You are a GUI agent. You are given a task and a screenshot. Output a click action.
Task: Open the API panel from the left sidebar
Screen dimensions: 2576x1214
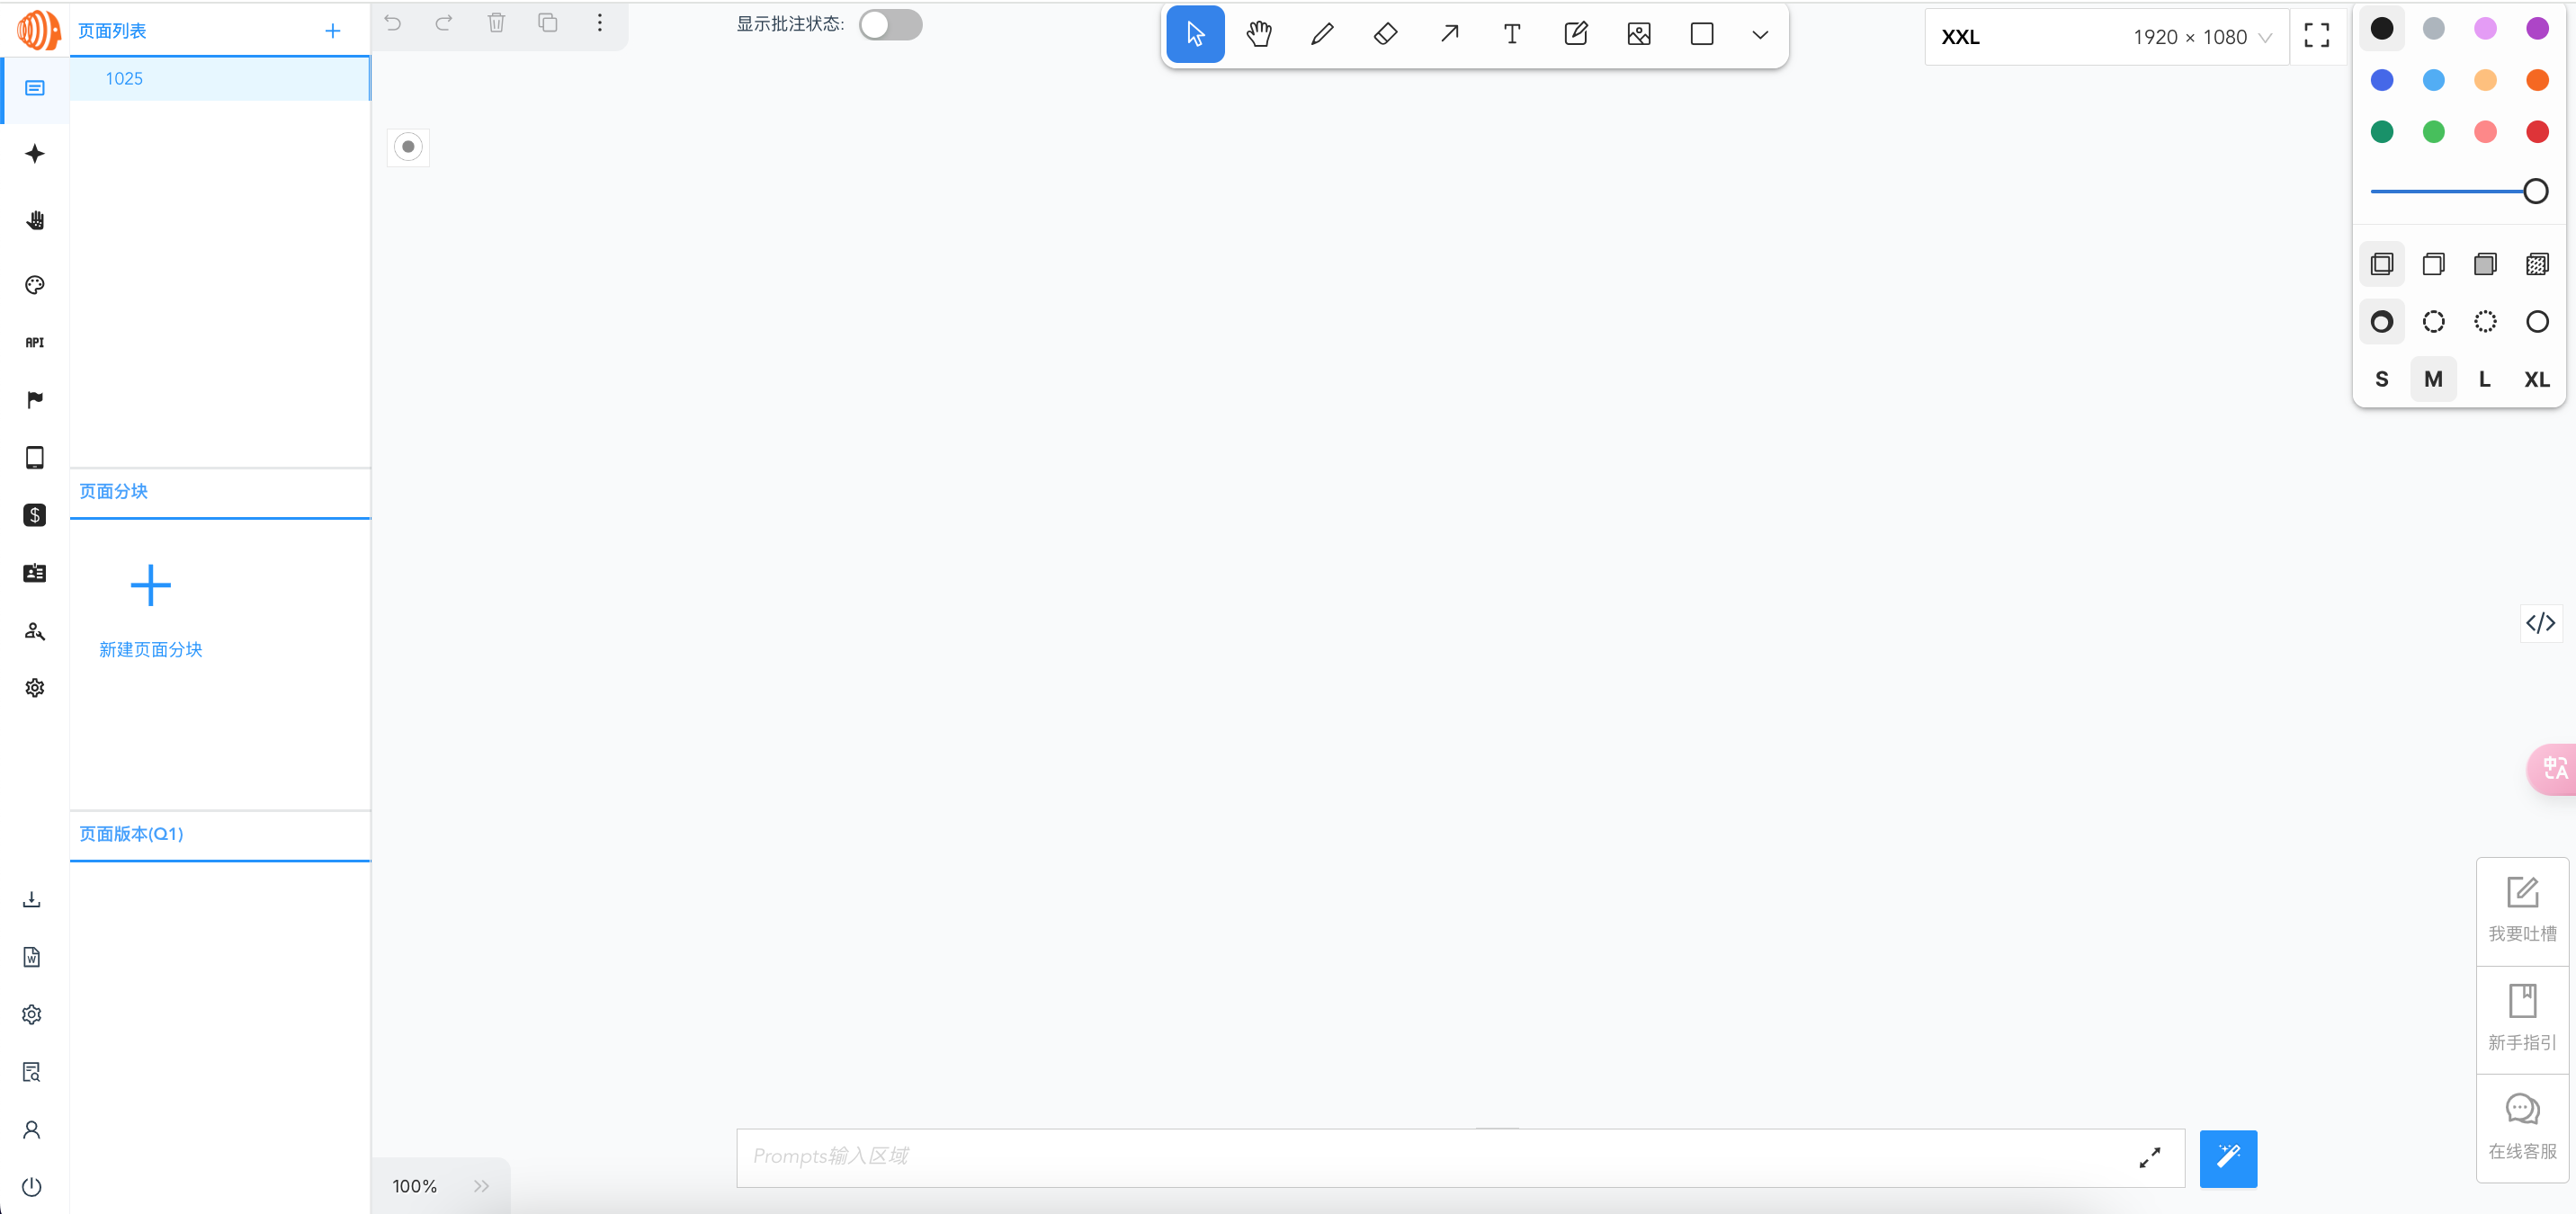pyautogui.click(x=34, y=341)
